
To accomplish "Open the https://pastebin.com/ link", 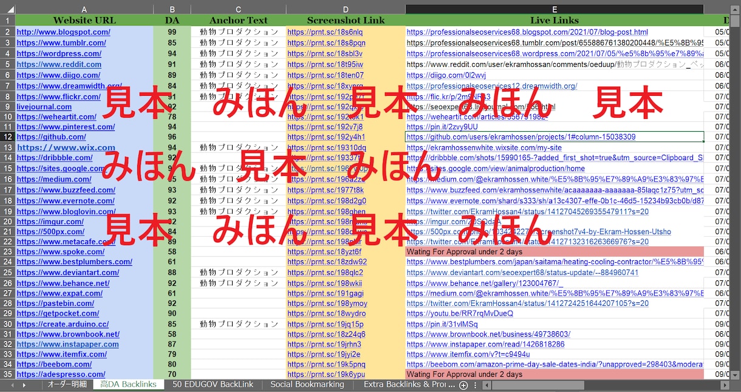I will tap(55, 303).
